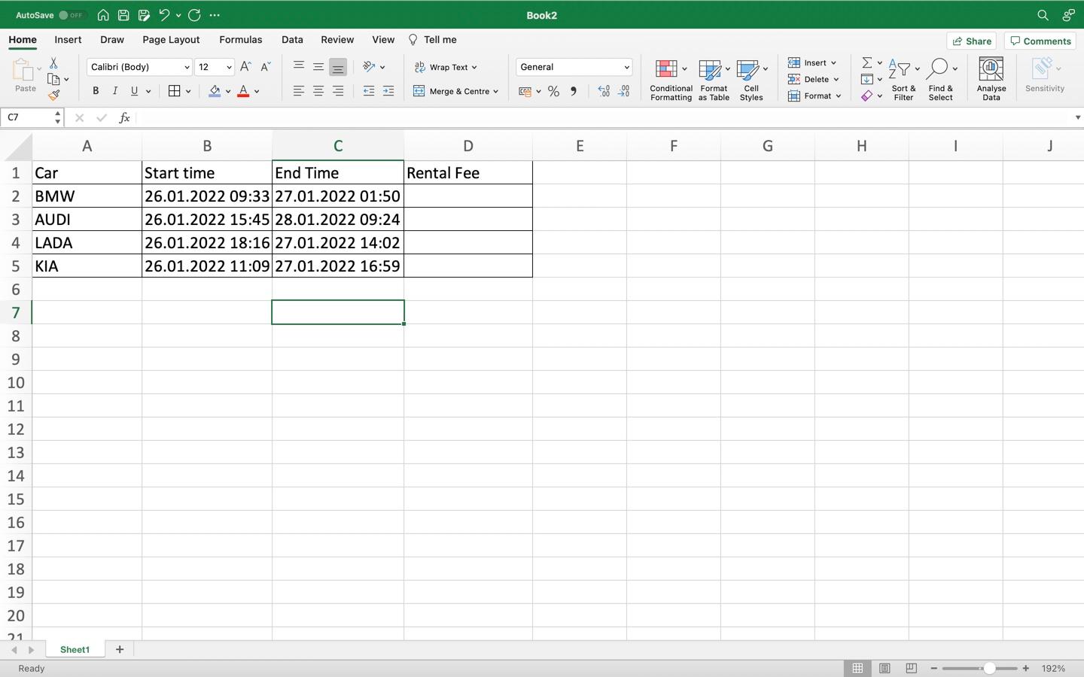Expand the formula bar arrow
The image size is (1084, 677).
tap(1077, 118)
